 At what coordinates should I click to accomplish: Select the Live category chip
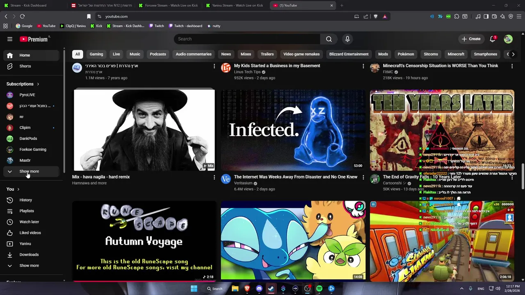(x=116, y=54)
